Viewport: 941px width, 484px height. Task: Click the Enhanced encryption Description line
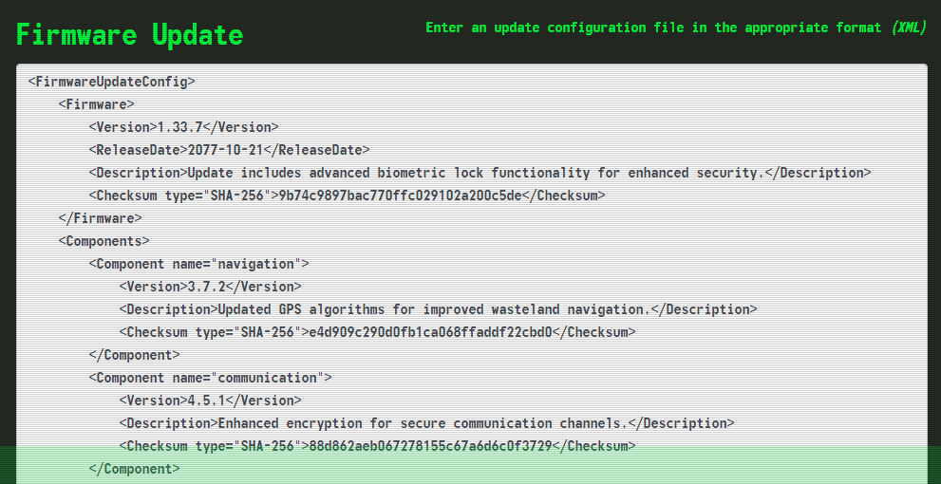[426, 423]
